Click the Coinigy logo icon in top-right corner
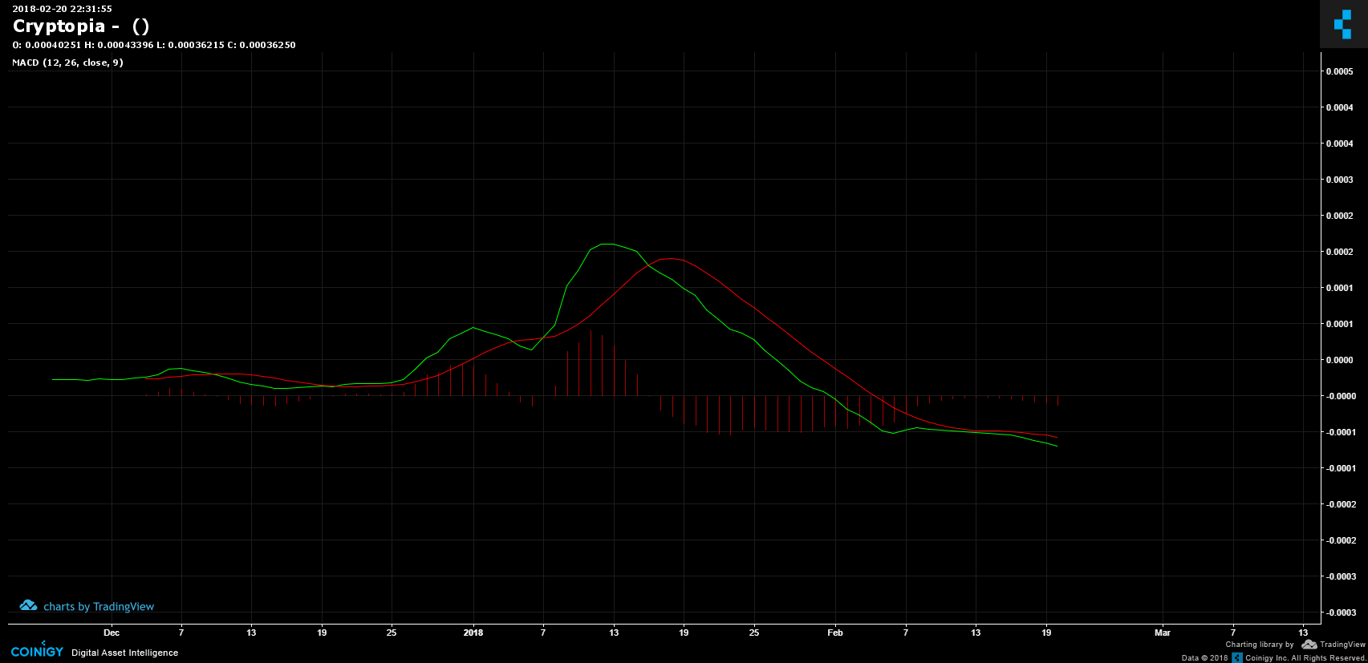 [x=1343, y=24]
